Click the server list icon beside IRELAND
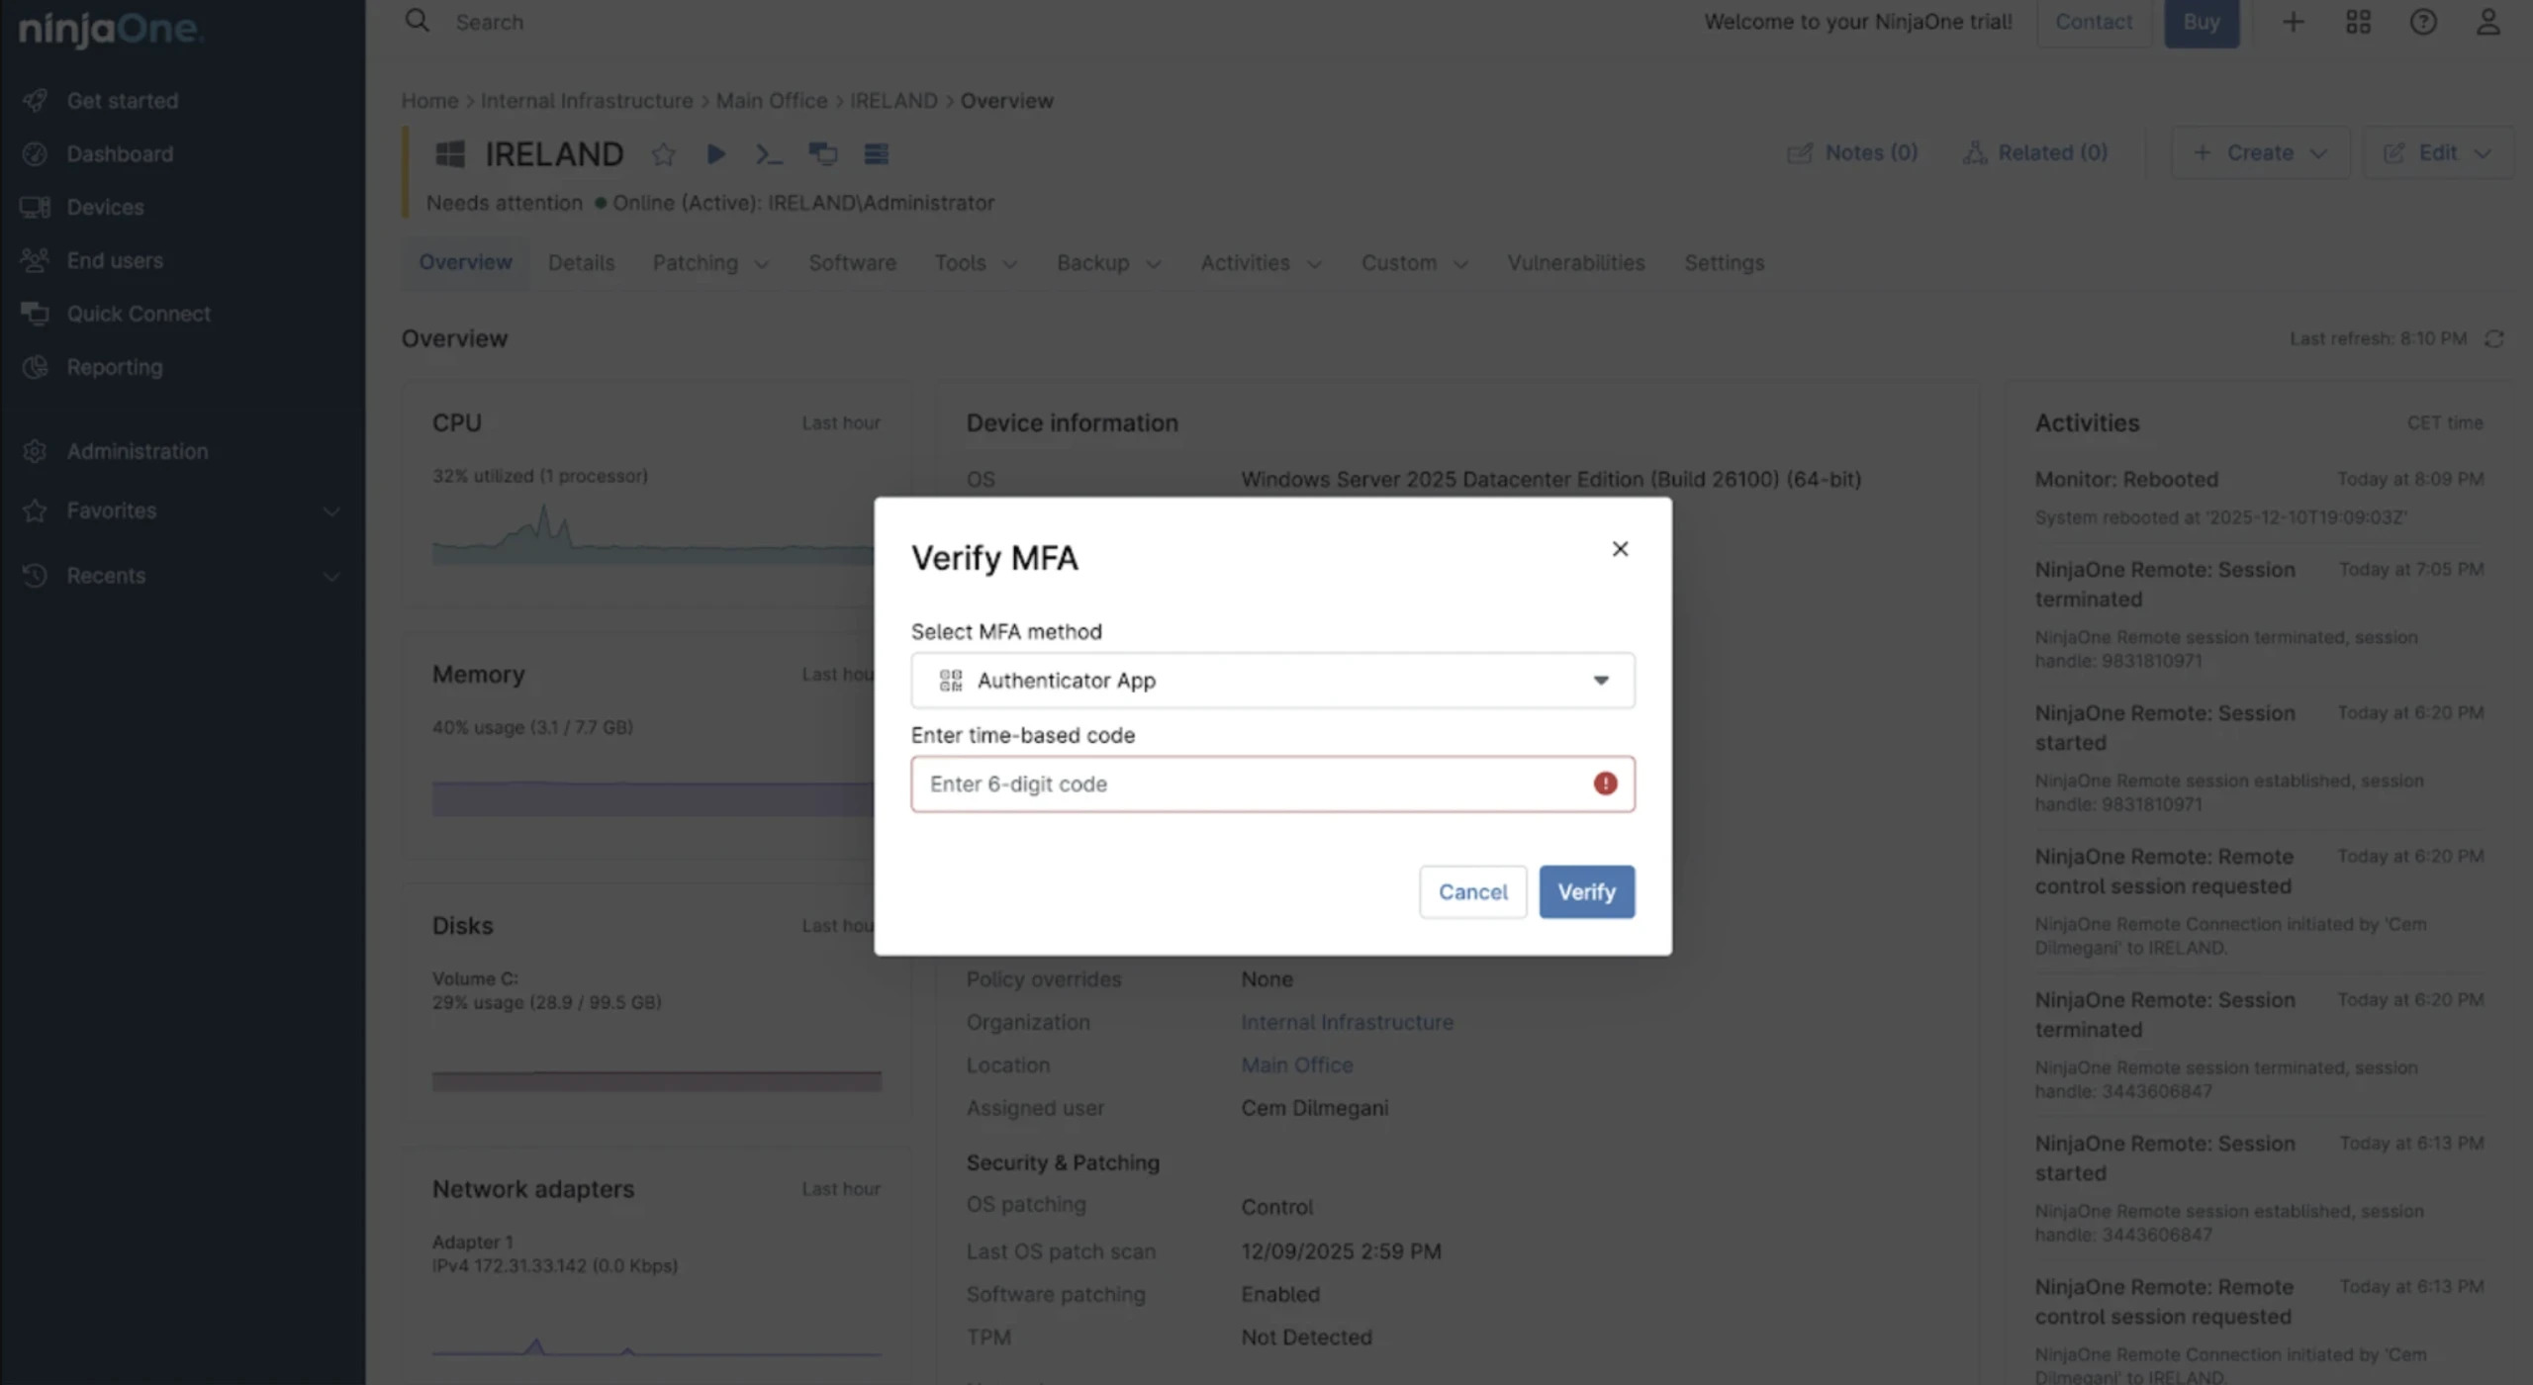Image resolution: width=2533 pixels, height=1385 pixels. (x=876, y=153)
